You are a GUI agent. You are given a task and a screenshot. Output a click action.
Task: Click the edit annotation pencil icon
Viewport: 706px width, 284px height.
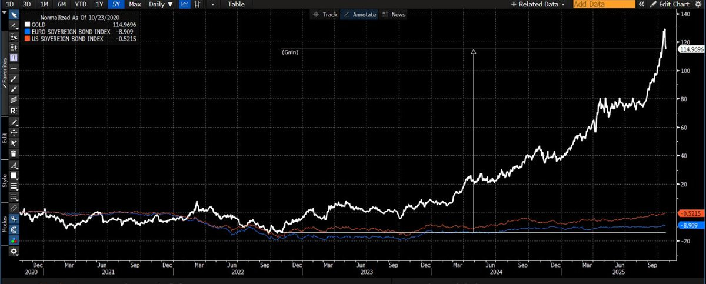tap(14, 122)
